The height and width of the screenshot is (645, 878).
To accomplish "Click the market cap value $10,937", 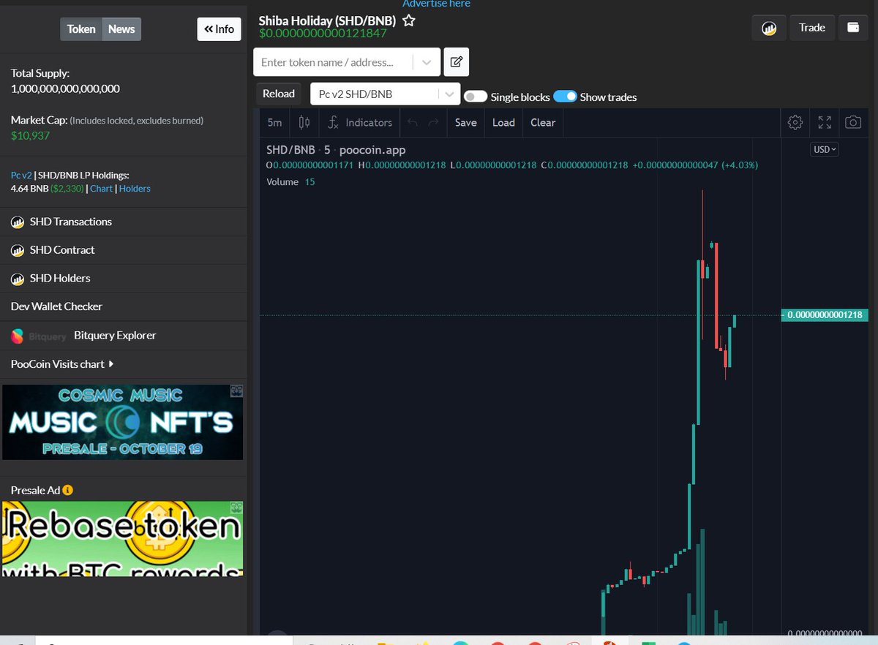I will [x=31, y=136].
